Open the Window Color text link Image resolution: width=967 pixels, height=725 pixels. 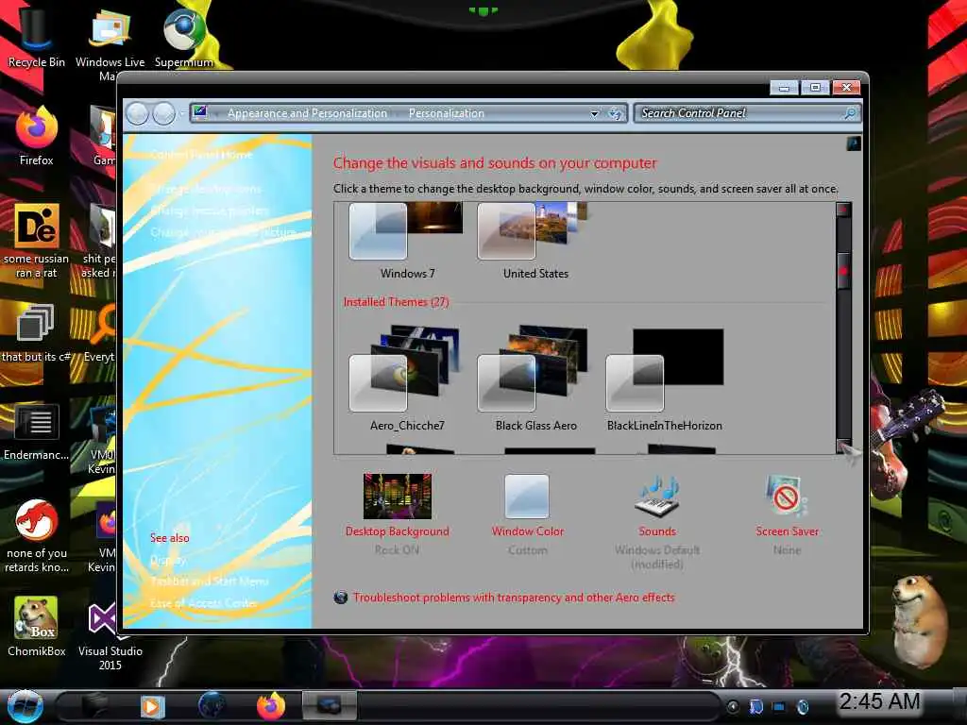527,531
